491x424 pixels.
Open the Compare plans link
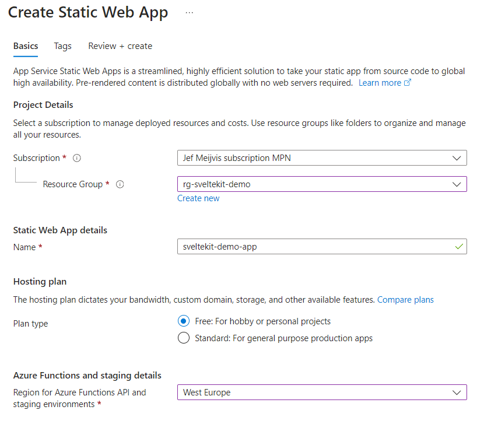click(405, 300)
